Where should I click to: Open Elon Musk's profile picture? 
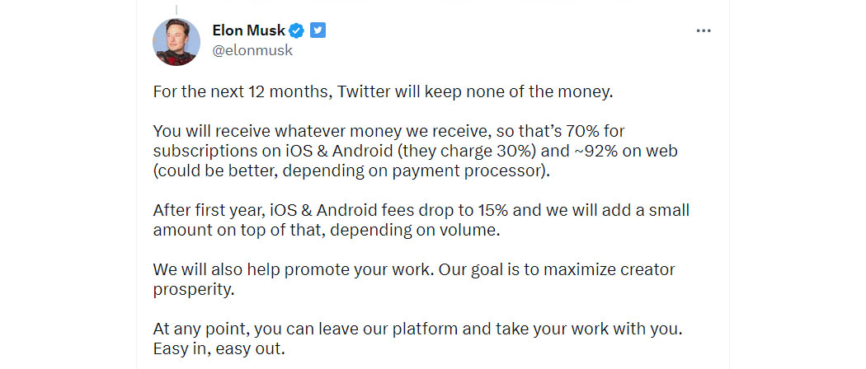pyautogui.click(x=176, y=42)
